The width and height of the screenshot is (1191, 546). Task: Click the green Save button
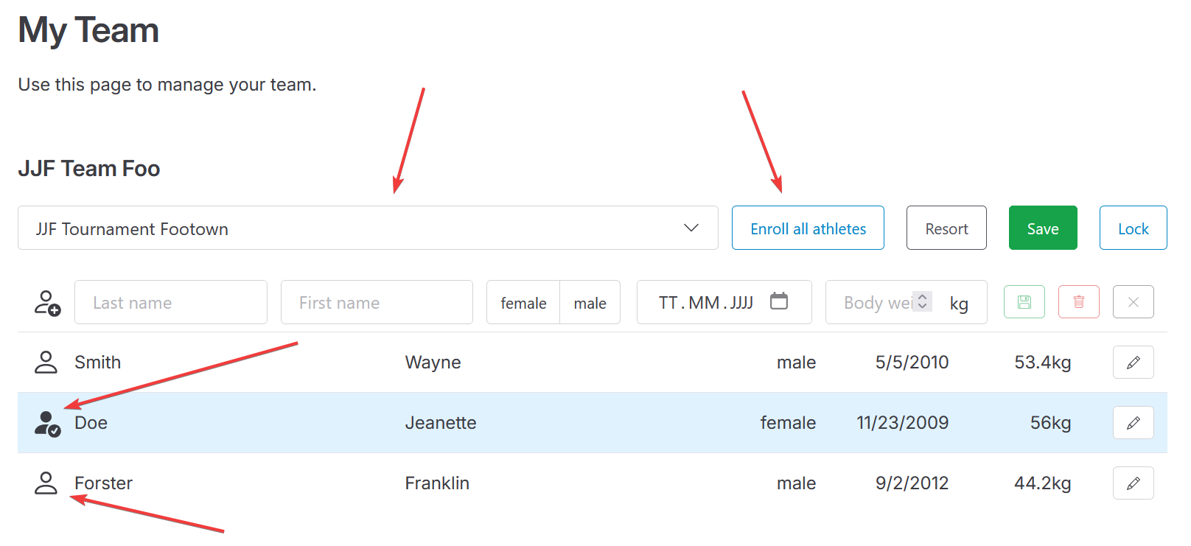(x=1043, y=228)
